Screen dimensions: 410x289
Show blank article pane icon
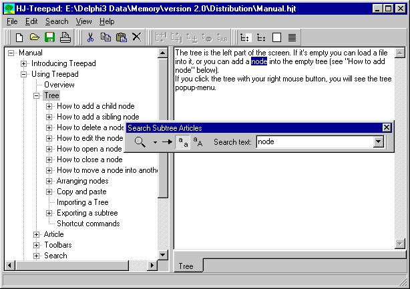click(276, 37)
